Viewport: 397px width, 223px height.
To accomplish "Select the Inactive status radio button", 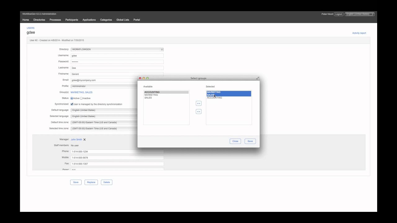I will pyautogui.click(x=81, y=98).
